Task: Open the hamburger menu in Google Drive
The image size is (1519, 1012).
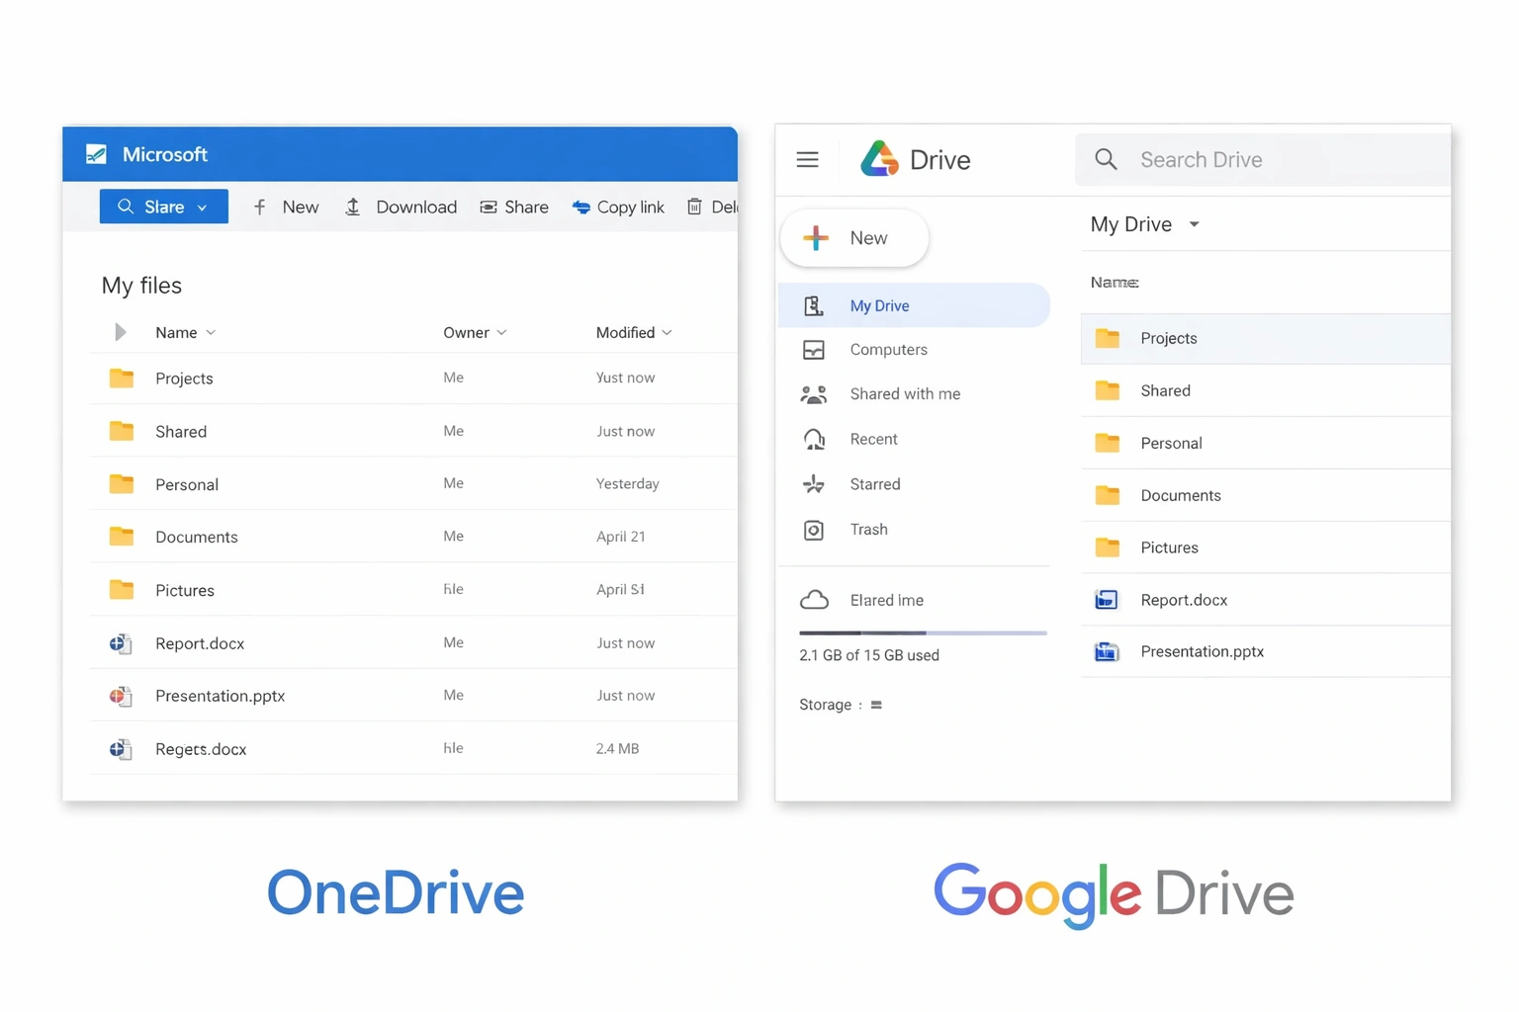Action: click(x=807, y=159)
